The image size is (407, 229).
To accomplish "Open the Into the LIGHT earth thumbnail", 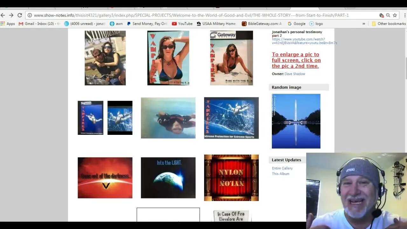I will 168,178.
